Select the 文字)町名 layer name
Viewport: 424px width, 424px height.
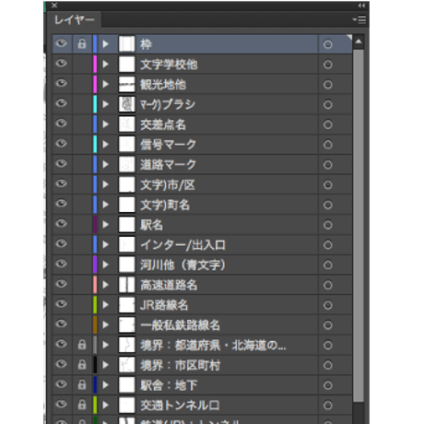click(x=165, y=205)
